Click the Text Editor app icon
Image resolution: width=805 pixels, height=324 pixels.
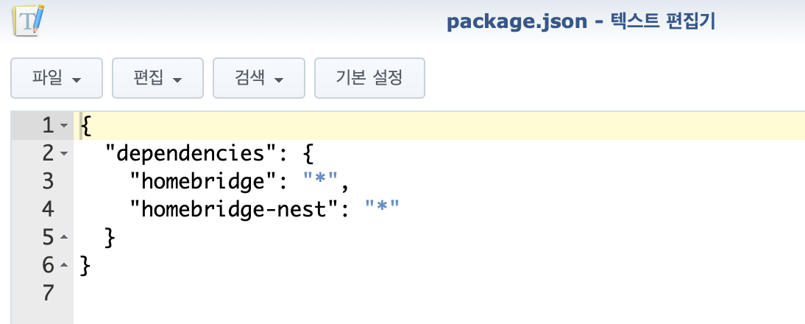click(28, 20)
